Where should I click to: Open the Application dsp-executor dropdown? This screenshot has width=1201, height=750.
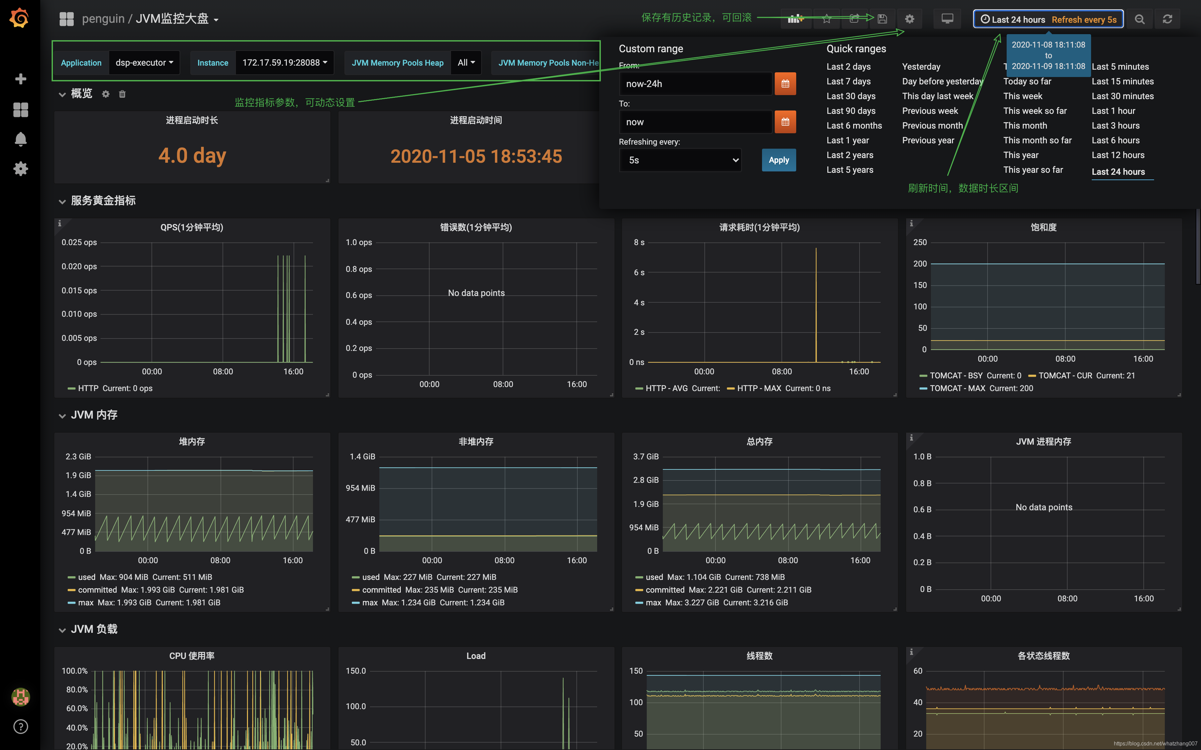click(x=144, y=63)
